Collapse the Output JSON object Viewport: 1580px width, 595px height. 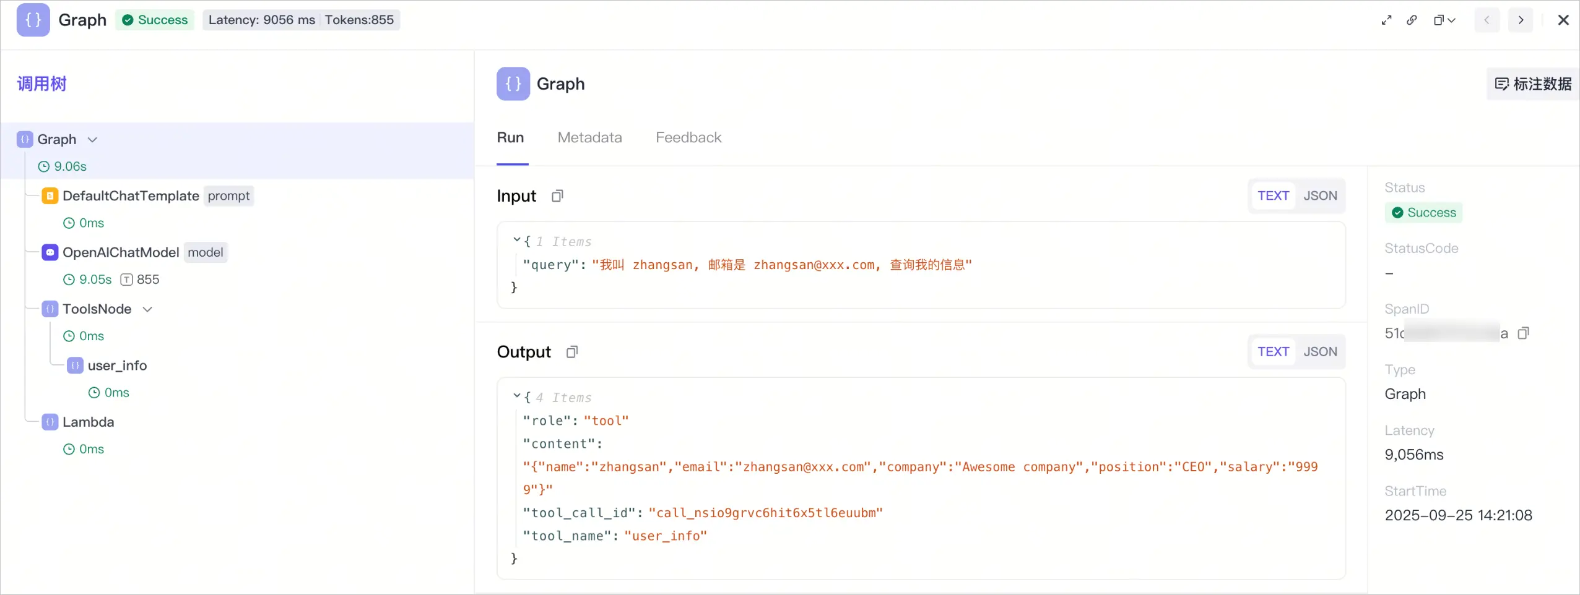(x=516, y=396)
